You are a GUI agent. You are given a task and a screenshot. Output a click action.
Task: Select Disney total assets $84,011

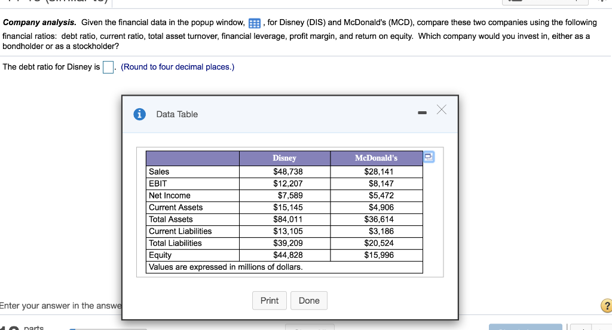coord(288,219)
